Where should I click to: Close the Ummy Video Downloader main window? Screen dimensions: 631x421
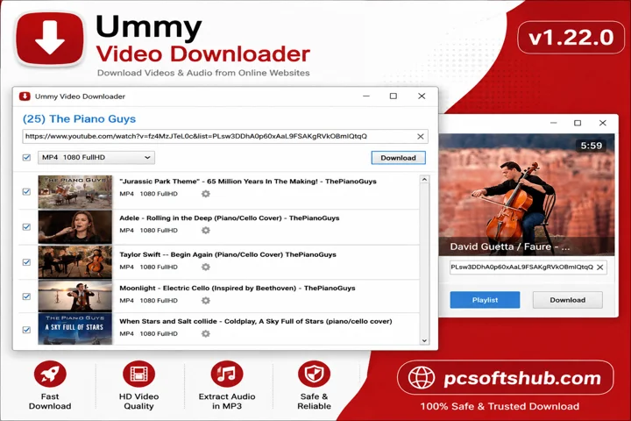[422, 96]
